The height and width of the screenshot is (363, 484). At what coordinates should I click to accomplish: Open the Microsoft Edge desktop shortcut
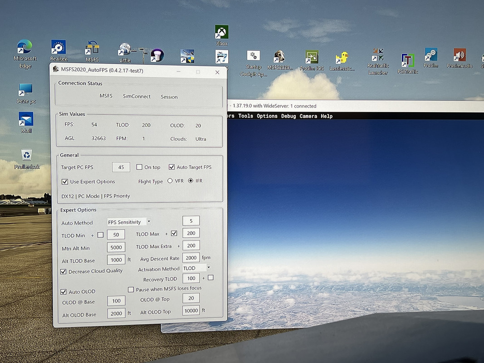[24, 54]
